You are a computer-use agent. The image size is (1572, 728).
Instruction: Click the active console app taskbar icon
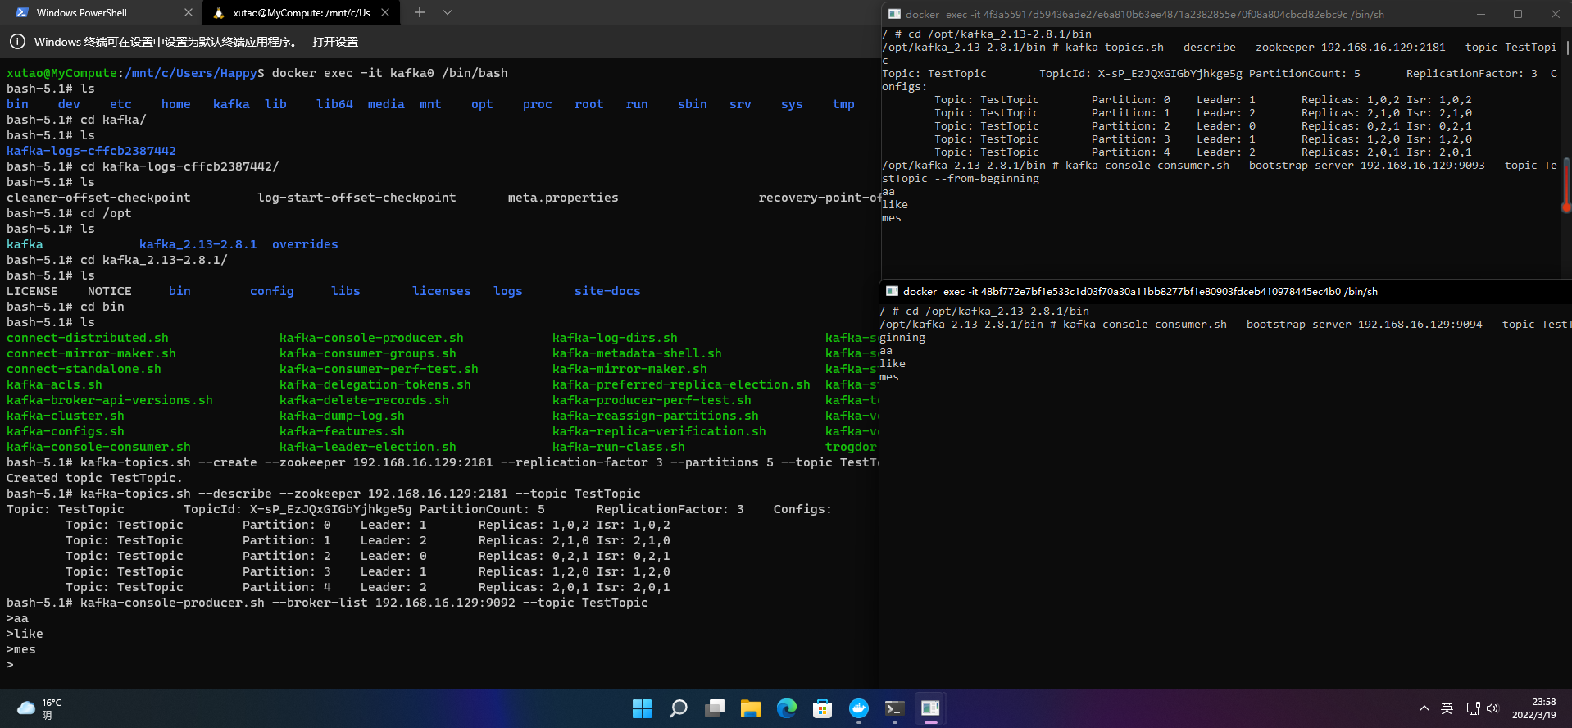(x=930, y=708)
